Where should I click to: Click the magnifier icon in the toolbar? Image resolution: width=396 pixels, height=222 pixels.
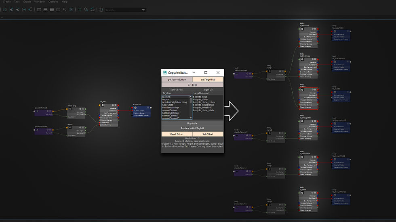click(65, 10)
